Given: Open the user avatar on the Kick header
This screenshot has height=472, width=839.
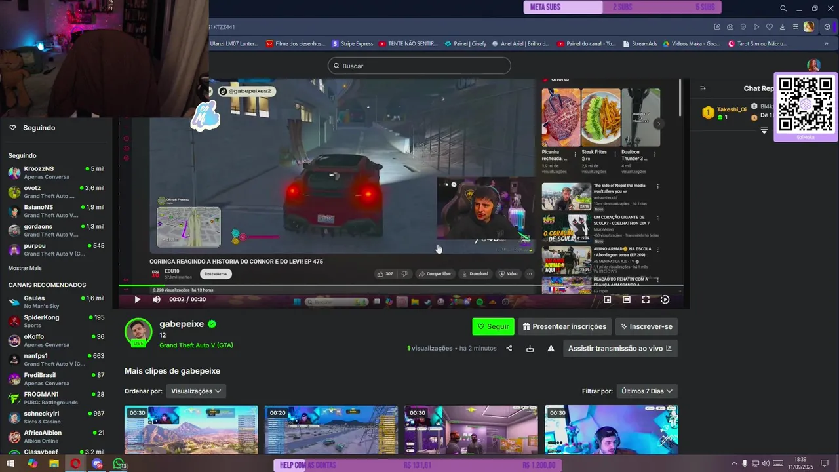Looking at the screenshot, I should 813,65.
